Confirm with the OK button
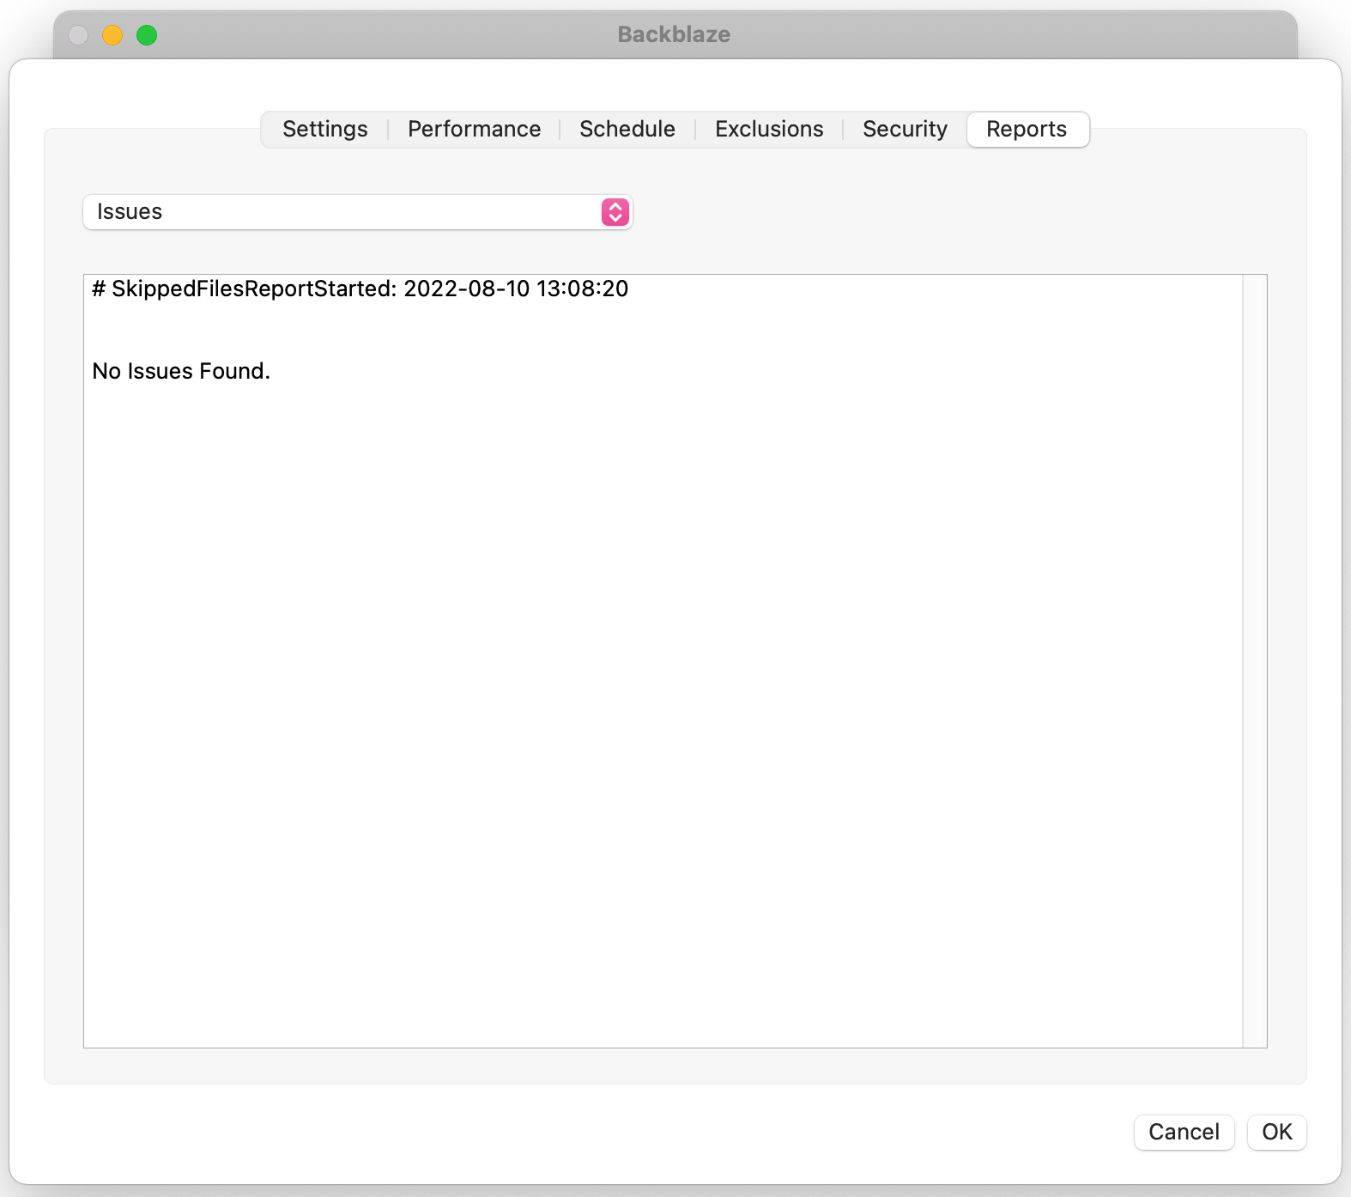This screenshot has height=1197, width=1351. [x=1276, y=1132]
